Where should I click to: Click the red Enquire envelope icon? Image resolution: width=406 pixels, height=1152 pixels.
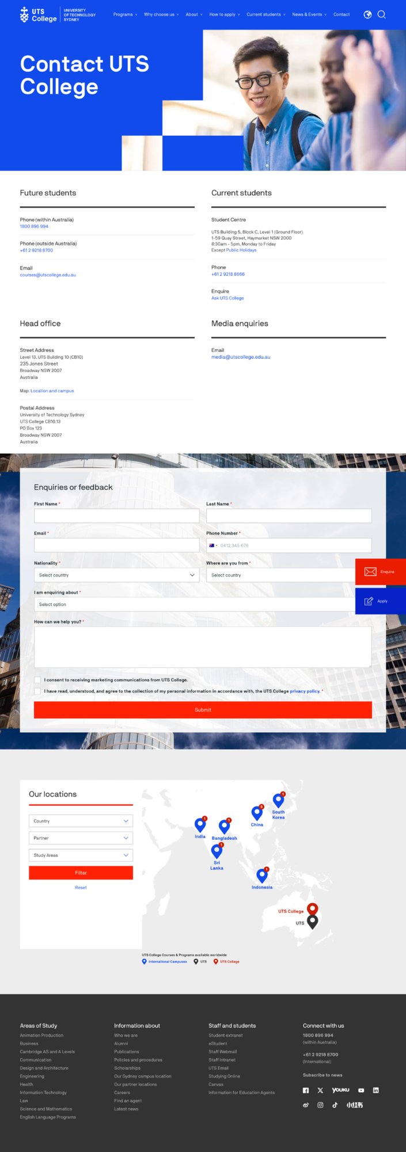370,571
